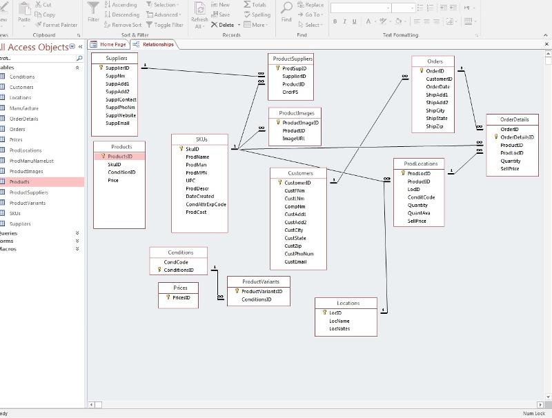Select the Relationships tab
This screenshot has width=552, height=418.
coord(155,44)
